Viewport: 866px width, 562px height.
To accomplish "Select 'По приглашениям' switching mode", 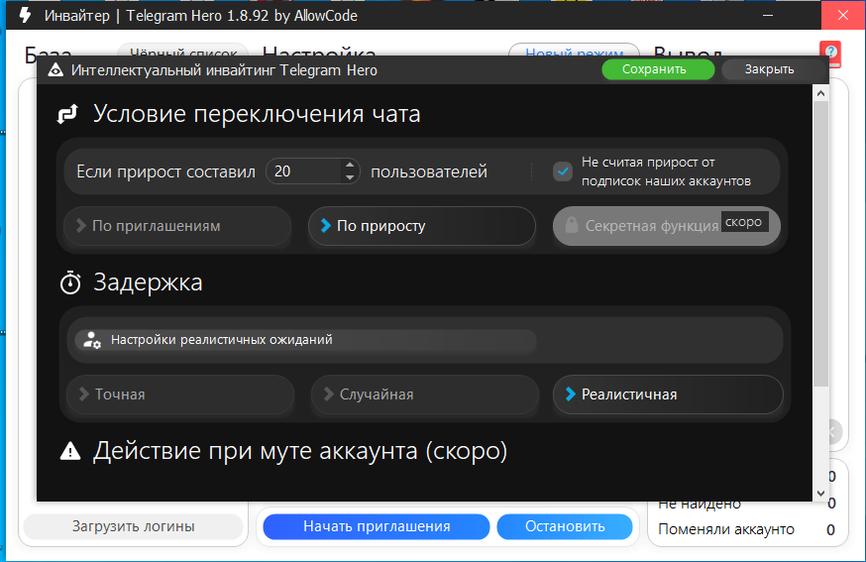I will [177, 226].
